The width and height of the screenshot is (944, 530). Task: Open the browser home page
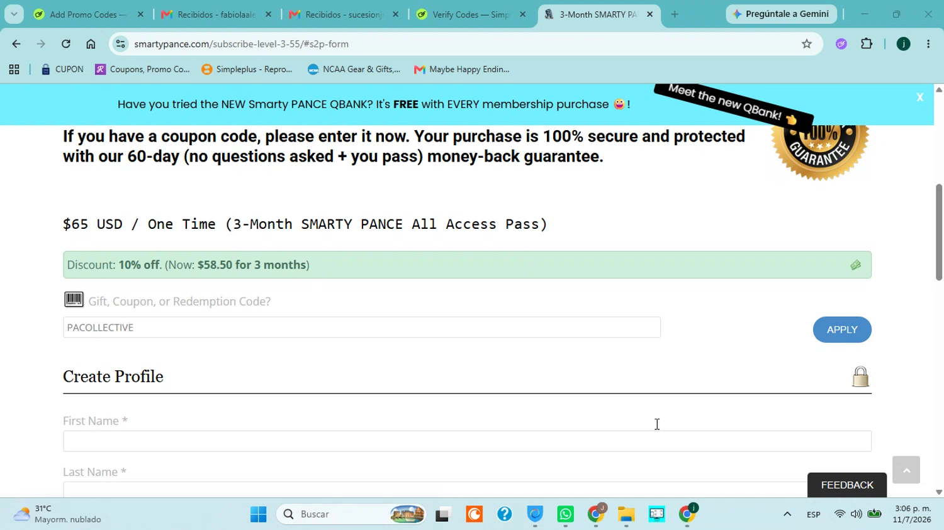click(x=91, y=44)
